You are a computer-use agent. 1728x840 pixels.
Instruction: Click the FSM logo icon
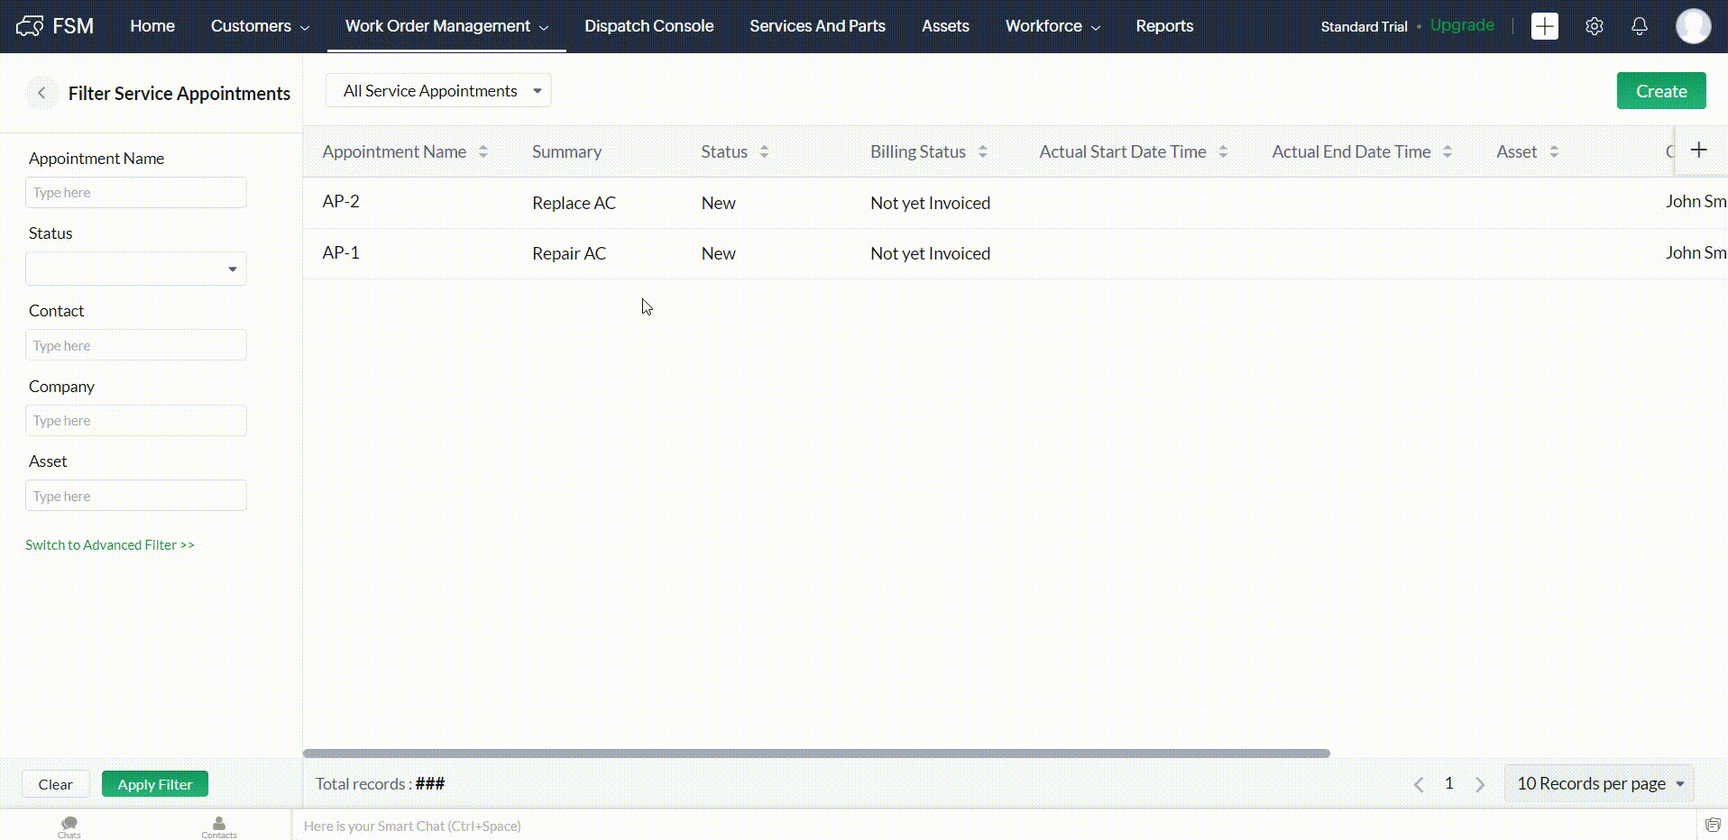tap(30, 26)
